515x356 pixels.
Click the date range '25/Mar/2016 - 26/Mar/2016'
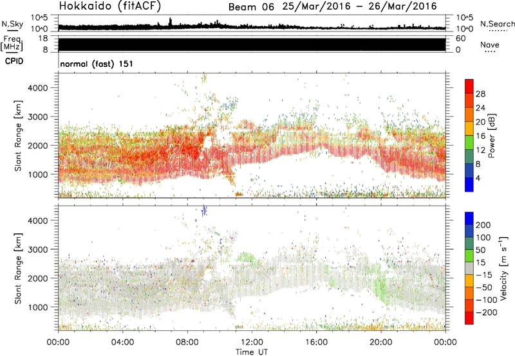pos(360,6)
